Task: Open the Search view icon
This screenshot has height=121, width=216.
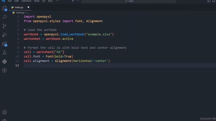Action: coord(4,17)
